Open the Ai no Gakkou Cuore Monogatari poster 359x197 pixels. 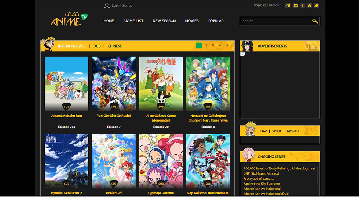pos(161,84)
